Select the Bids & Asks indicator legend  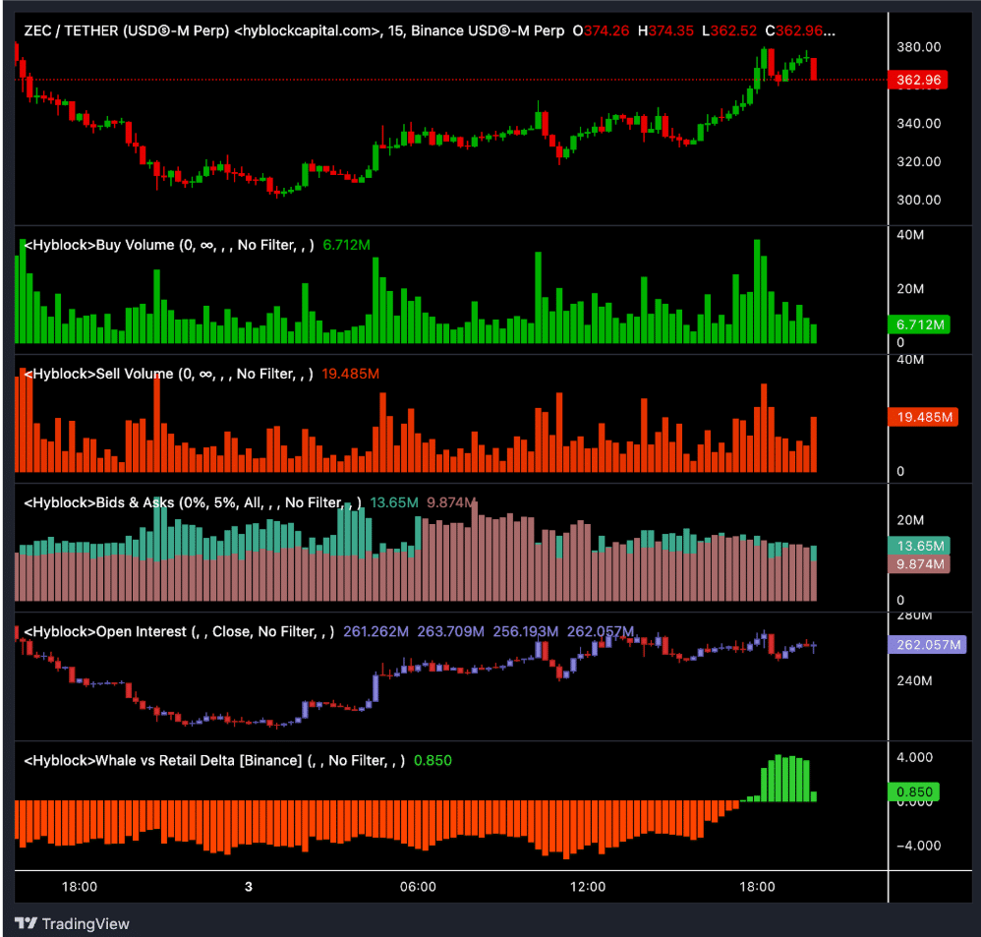pos(192,502)
